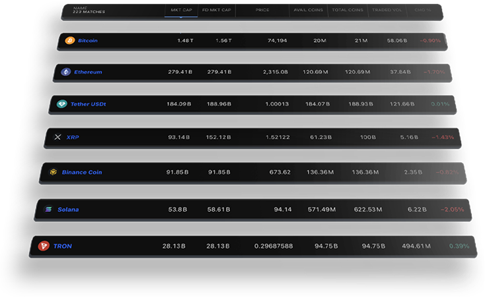Image resolution: width=485 pixels, height=298 pixels.
Task: Select TRON available coins 94.75 B
Action: point(326,246)
